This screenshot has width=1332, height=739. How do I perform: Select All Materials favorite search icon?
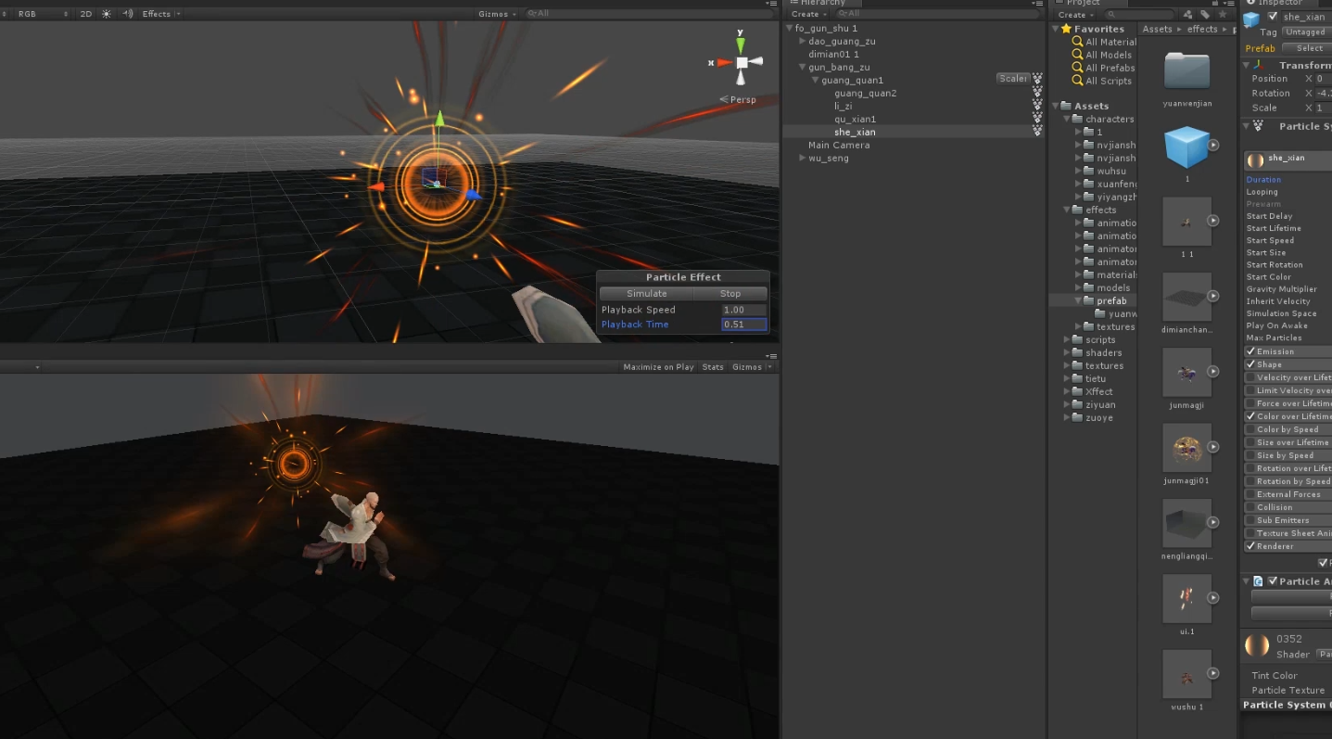coord(1077,42)
